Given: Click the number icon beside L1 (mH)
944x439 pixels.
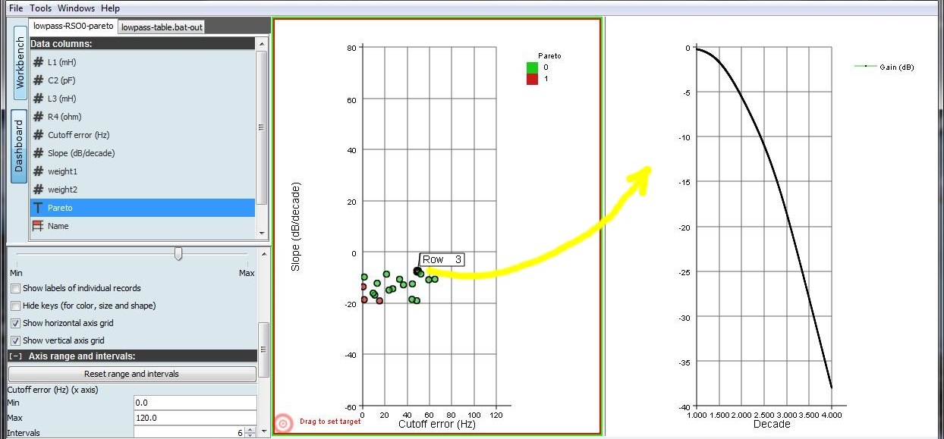Looking at the screenshot, I should coord(38,62).
